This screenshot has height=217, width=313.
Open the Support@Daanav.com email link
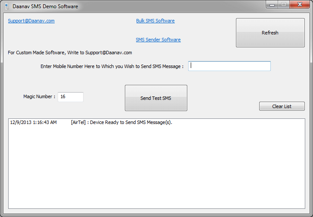(31, 21)
